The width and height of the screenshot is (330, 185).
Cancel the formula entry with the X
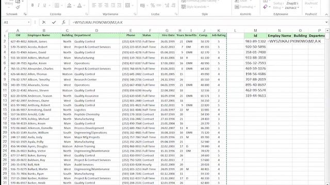pyautogui.click(x=44, y=22)
